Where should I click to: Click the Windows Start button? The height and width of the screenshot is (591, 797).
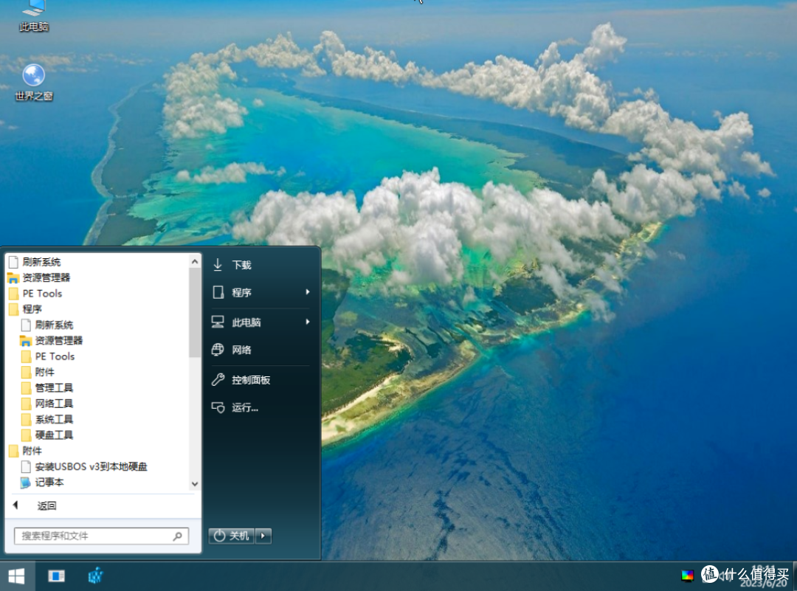coord(16,576)
